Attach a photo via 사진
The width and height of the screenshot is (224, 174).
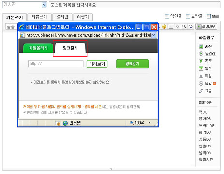[x=205, y=47]
